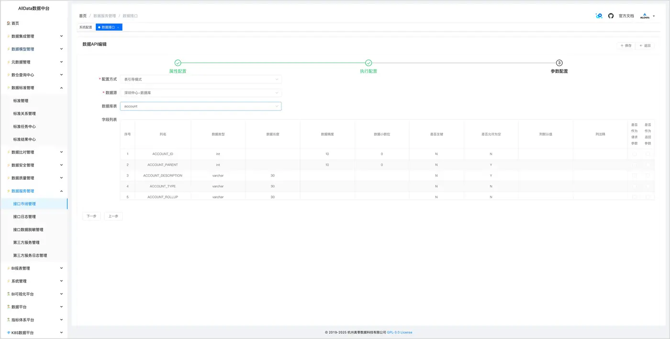Check ACCOUNT_DESCRIPTION as return parameter
670x339 pixels.
[648, 175]
